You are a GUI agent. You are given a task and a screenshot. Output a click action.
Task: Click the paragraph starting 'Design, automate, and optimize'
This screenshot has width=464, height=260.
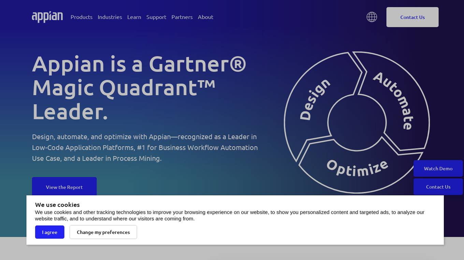[x=145, y=147]
